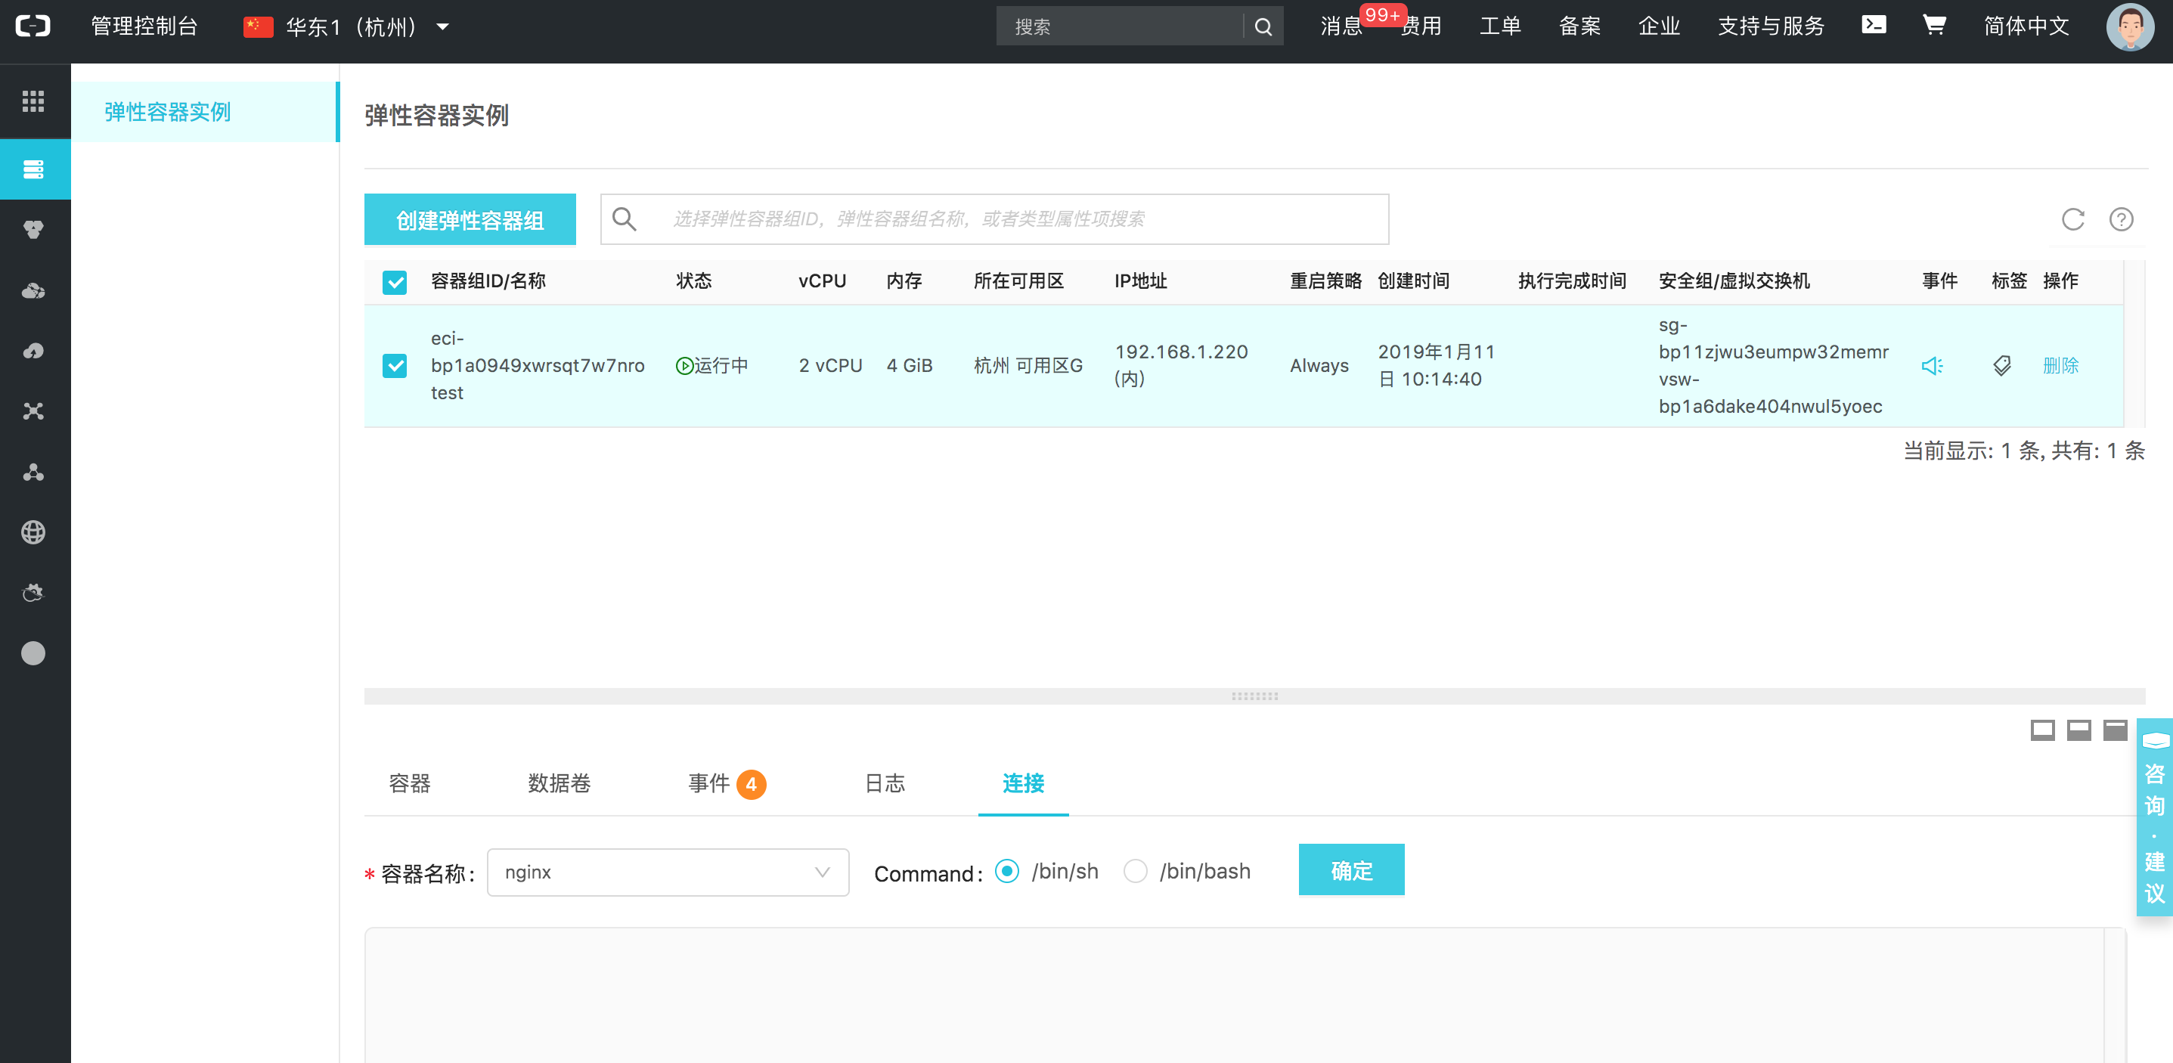
Task: Toggle the select-all header checkbox
Action: [x=394, y=281]
